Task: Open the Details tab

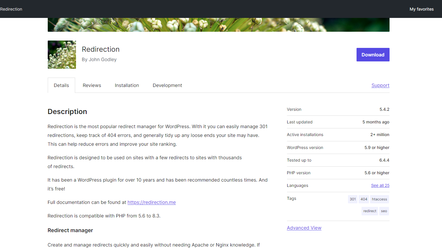Action: click(61, 86)
